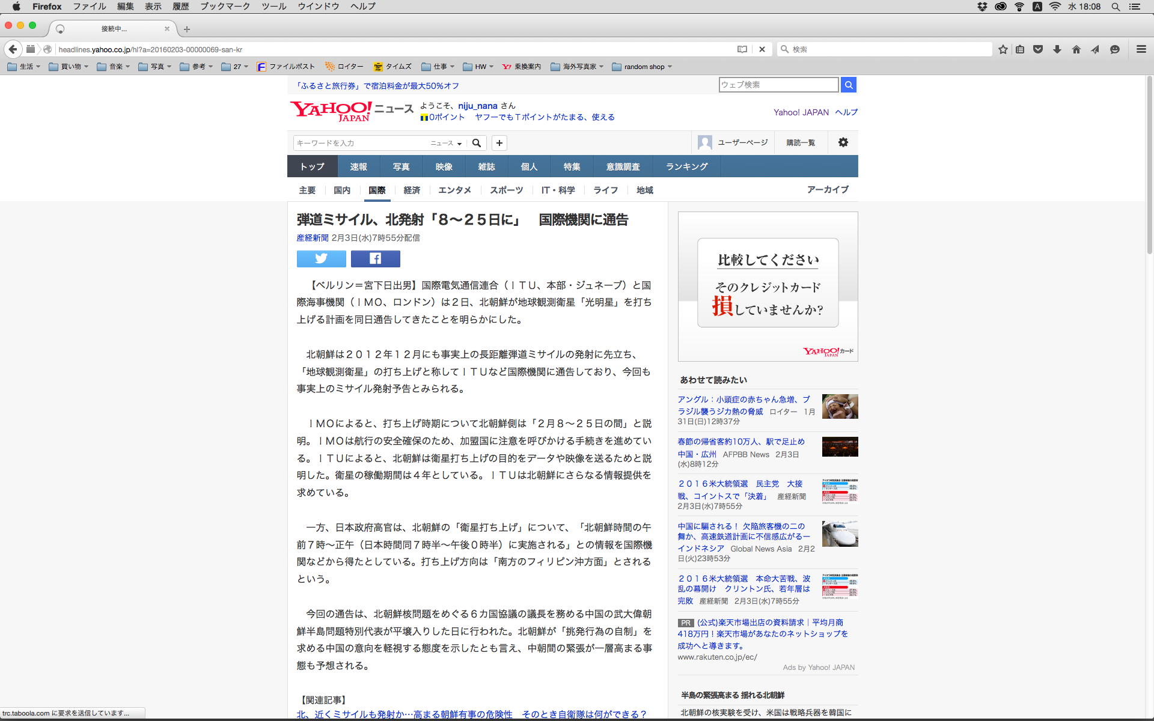1154x721 pixels.
Task: Select the 経済 category tab
Action: (412, 190)
